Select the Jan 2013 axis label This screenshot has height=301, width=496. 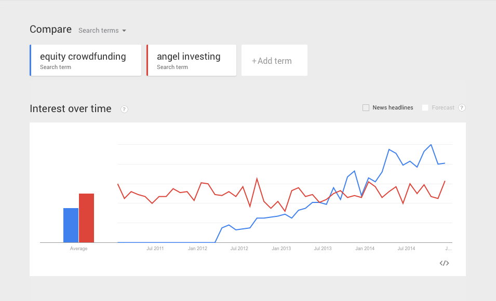pos(281,249)
